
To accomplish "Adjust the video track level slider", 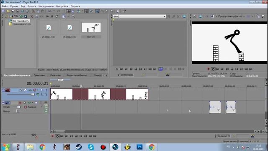I will coord(33,94).
